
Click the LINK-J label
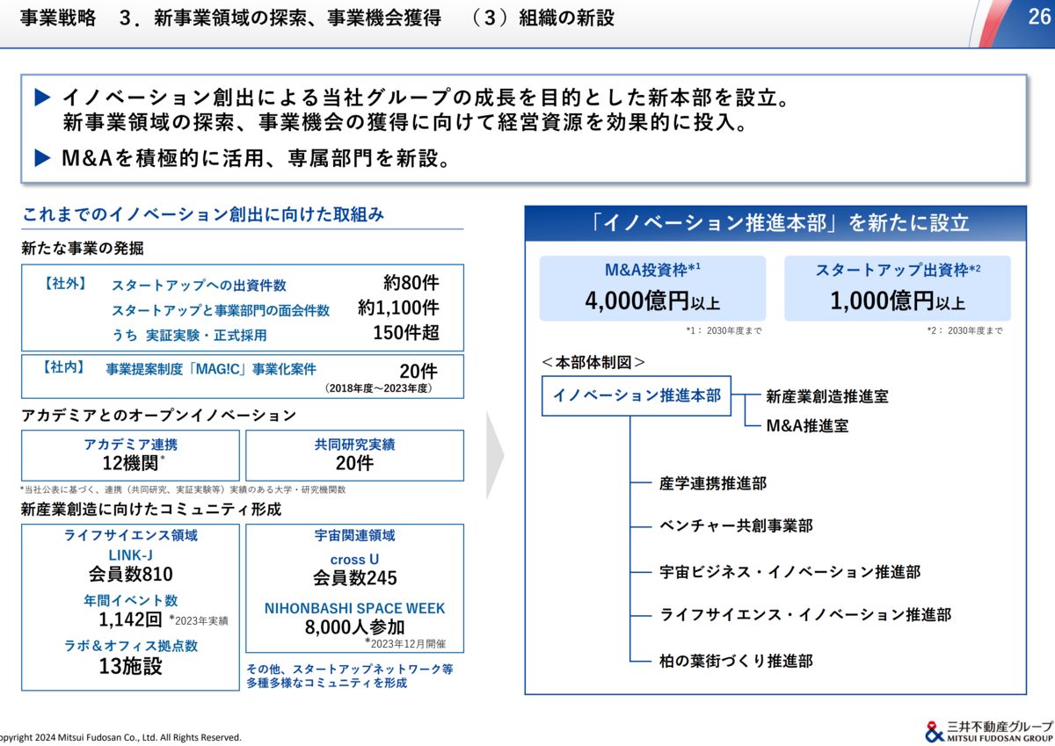(131, 555)
